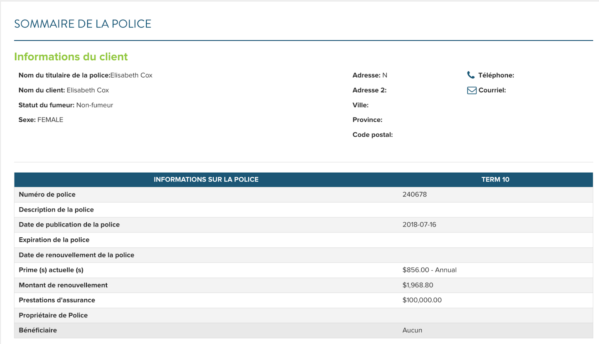
Task: Click the email envelope icon
Action: pyautogui.click(x=472, y=90)
